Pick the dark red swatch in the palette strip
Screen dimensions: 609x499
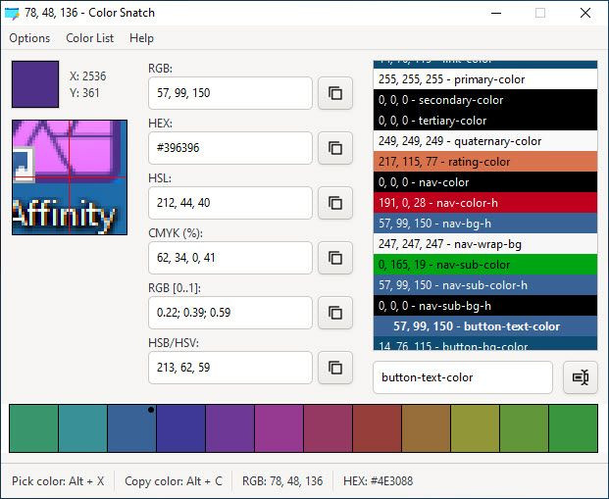click(377, 428)
